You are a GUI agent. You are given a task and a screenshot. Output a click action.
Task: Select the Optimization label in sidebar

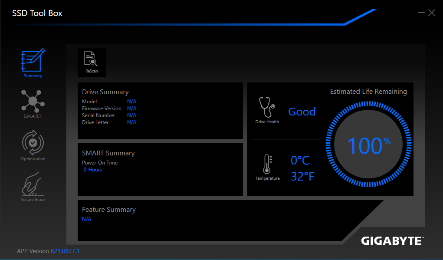click(33, 159)
